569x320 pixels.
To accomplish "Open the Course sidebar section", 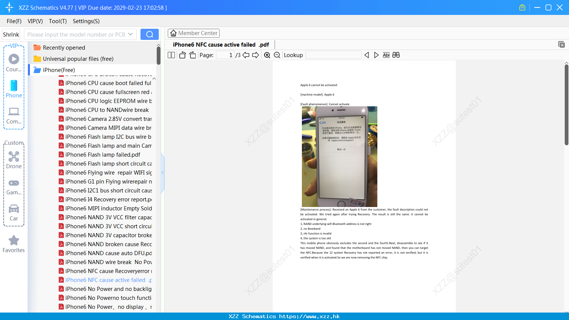I will point(14,63).
